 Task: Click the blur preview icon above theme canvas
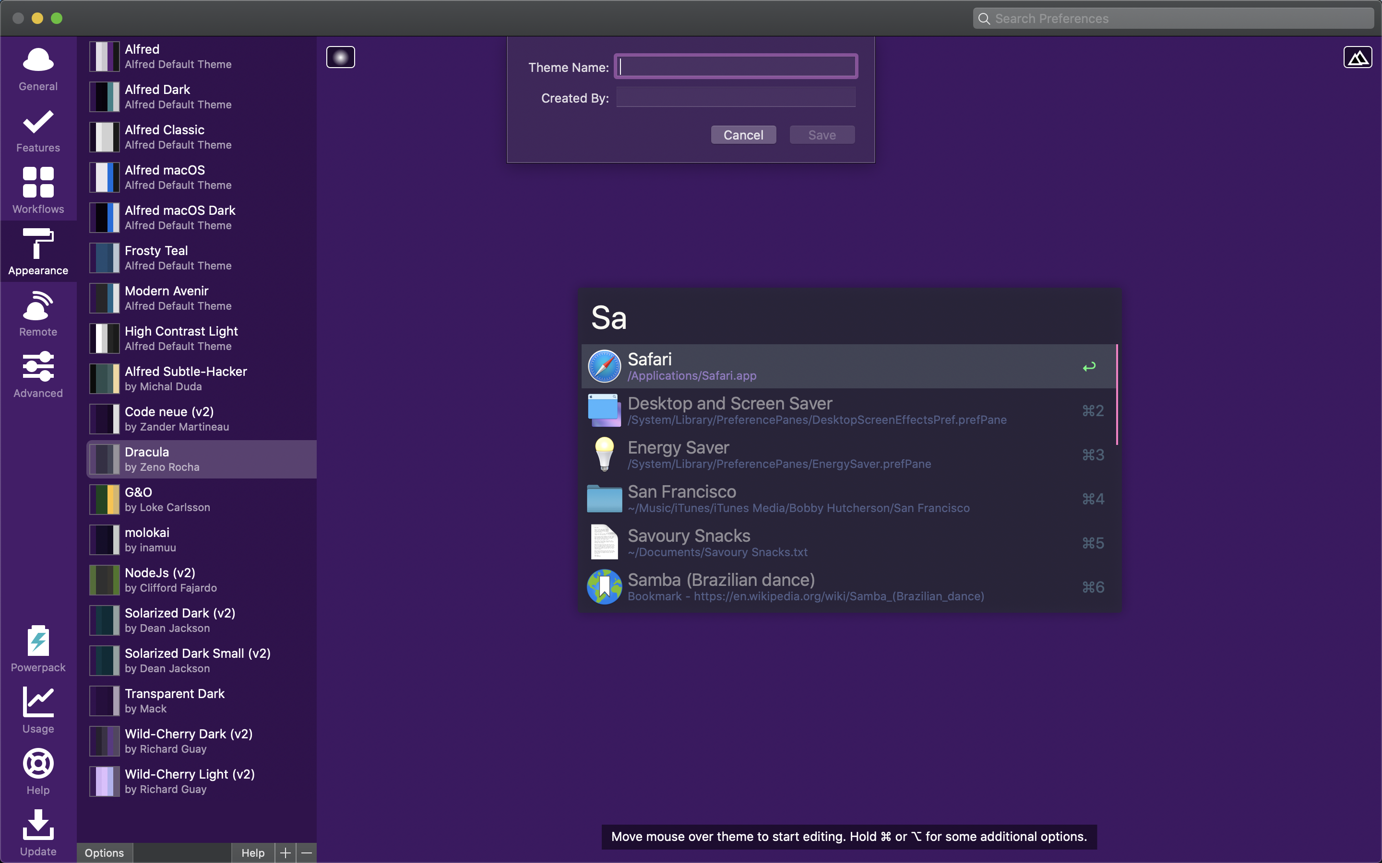point(340,57)
